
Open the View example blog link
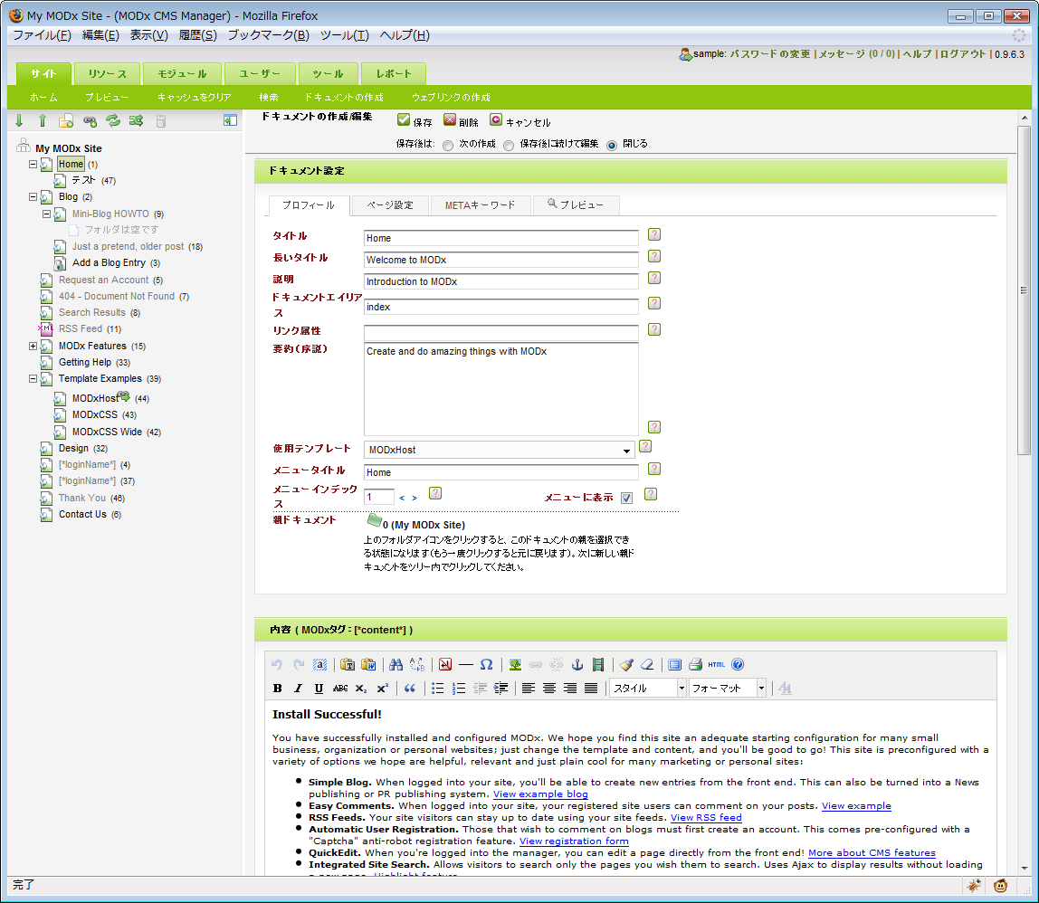coord(540,794)
